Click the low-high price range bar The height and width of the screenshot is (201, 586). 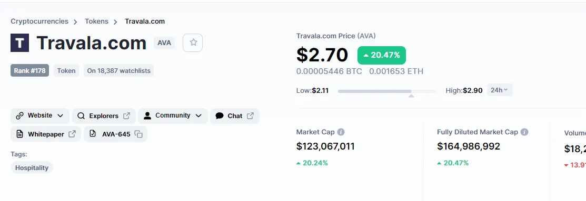click(x=387, y=91)
